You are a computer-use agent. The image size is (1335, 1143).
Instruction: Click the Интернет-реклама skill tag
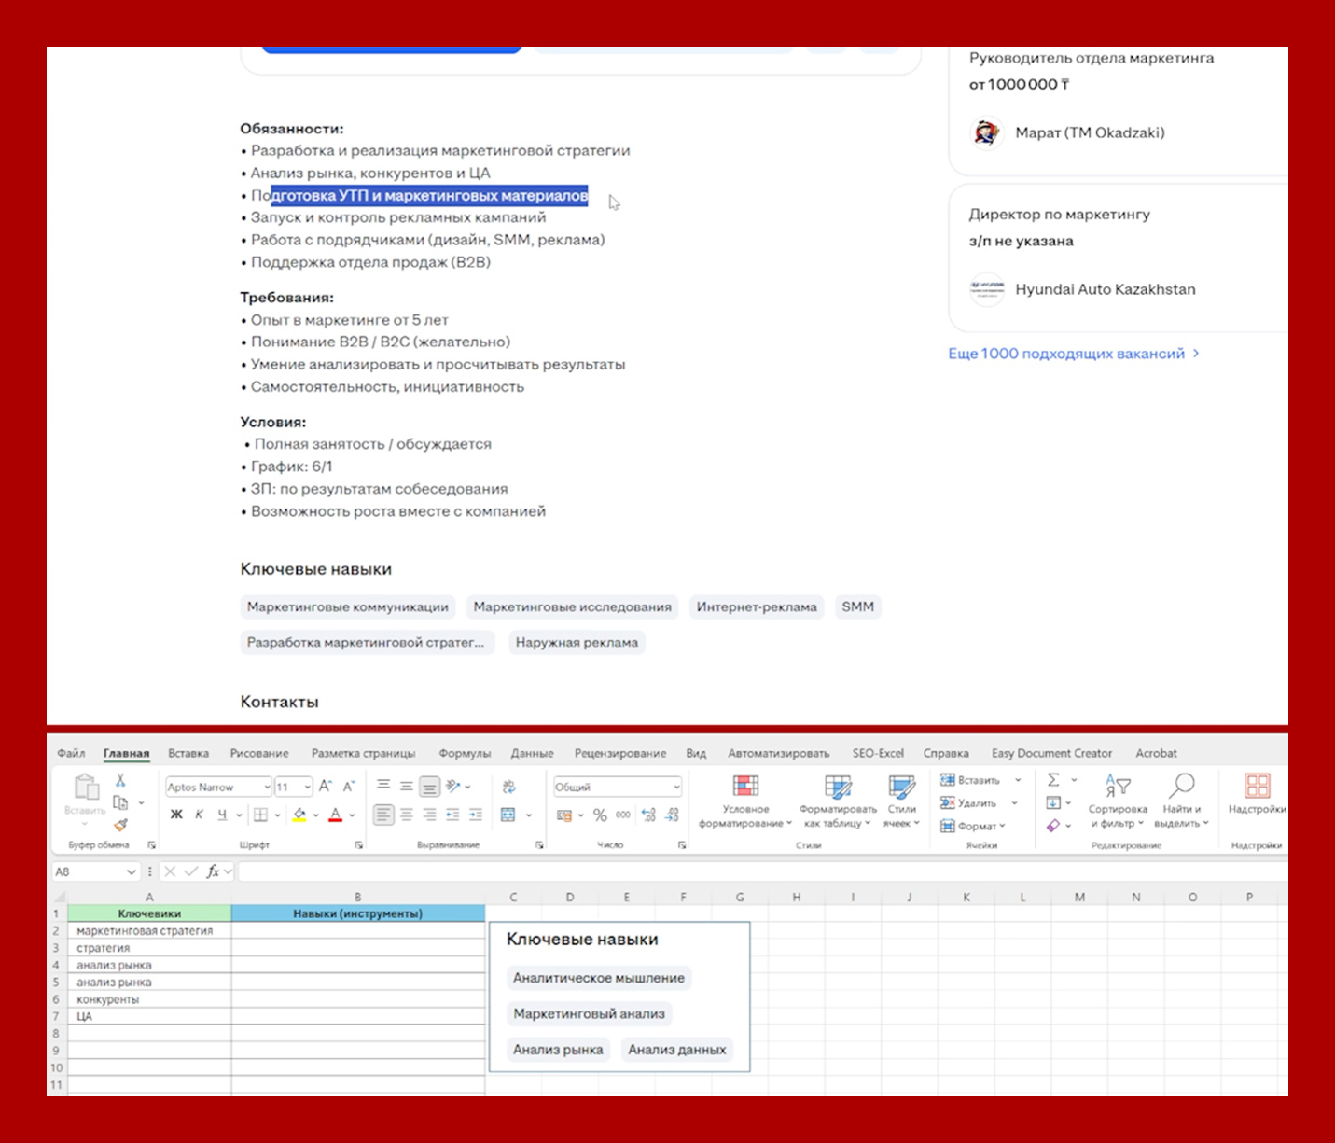pos(757,606)
